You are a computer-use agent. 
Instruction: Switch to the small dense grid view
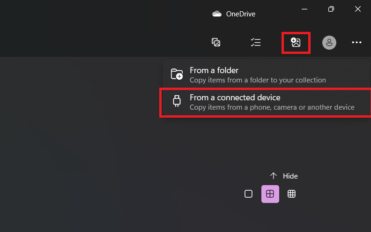tap(291, 194)
